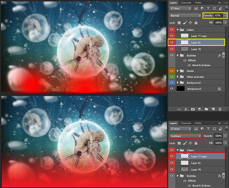This screenshot has width=229, height=188.
Task: Toggle visibility of Layer 81 in lower panel
Action: [x=172, y=162]
